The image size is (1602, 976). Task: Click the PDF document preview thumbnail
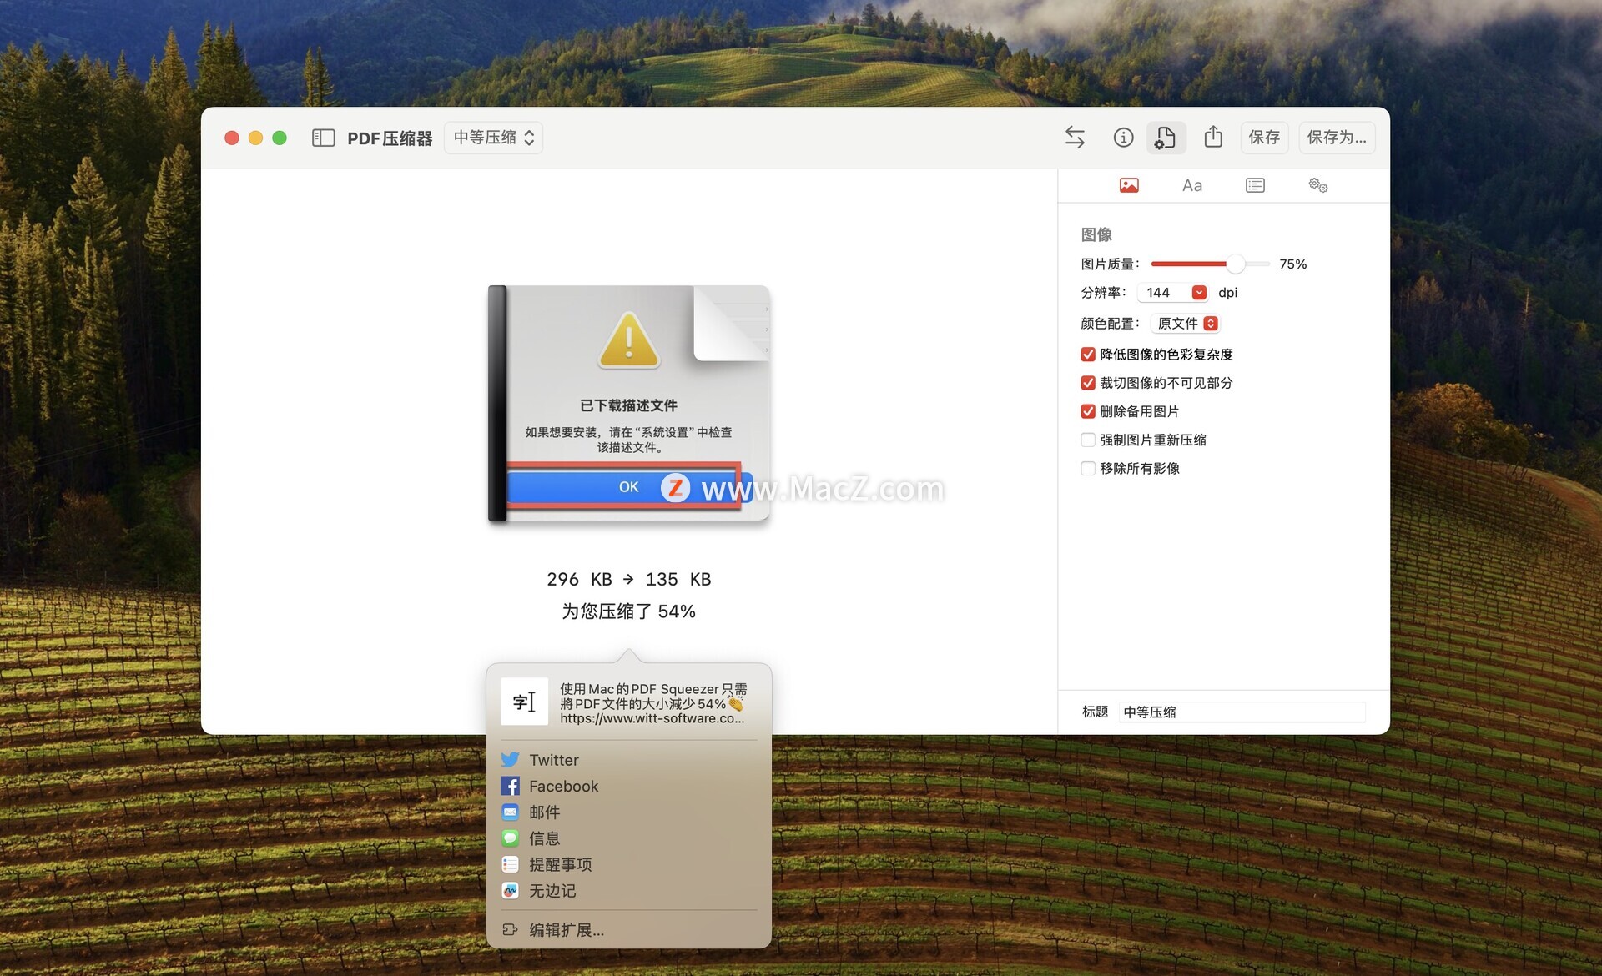(629, 404)
